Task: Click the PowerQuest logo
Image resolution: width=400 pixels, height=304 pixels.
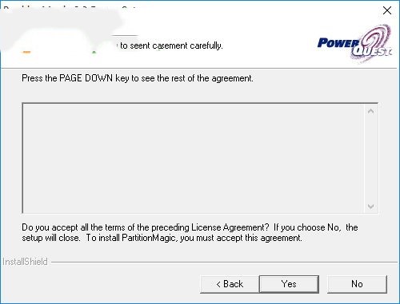Action: (355, 44)
